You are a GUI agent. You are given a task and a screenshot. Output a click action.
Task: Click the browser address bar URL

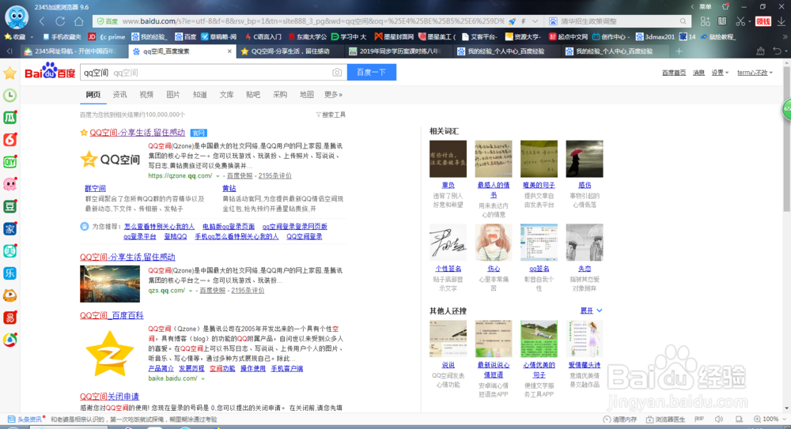[312, 21]
